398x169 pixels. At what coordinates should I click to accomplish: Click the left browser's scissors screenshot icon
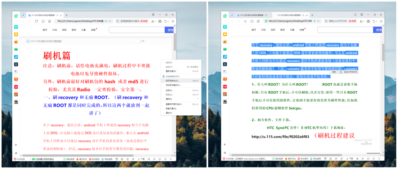coord(153,21)
